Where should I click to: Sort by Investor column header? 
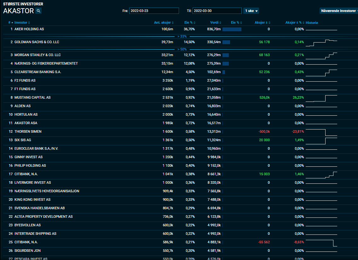(22, 22)
